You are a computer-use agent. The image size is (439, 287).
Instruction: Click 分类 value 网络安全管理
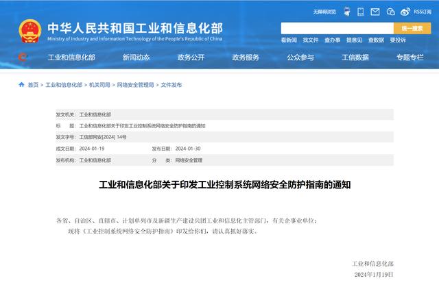(189, 160)
